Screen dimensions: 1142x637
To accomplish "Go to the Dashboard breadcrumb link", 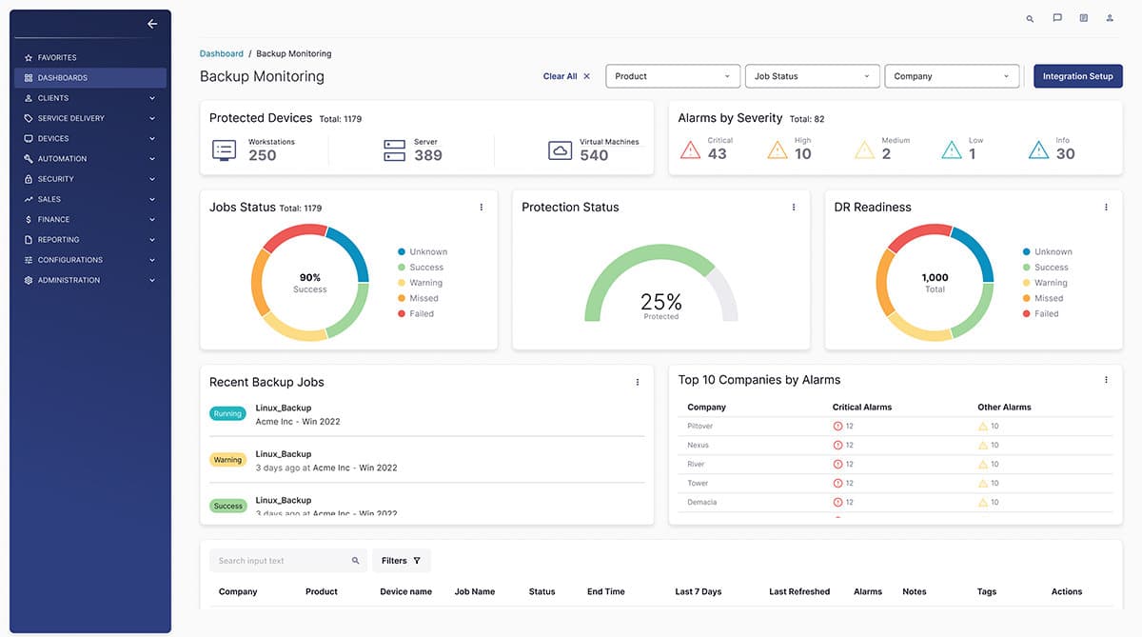I will [222, 53].
